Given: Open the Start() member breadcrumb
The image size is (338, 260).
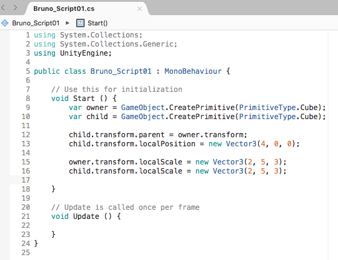Looking at the screenshot, I should (97, 23).
